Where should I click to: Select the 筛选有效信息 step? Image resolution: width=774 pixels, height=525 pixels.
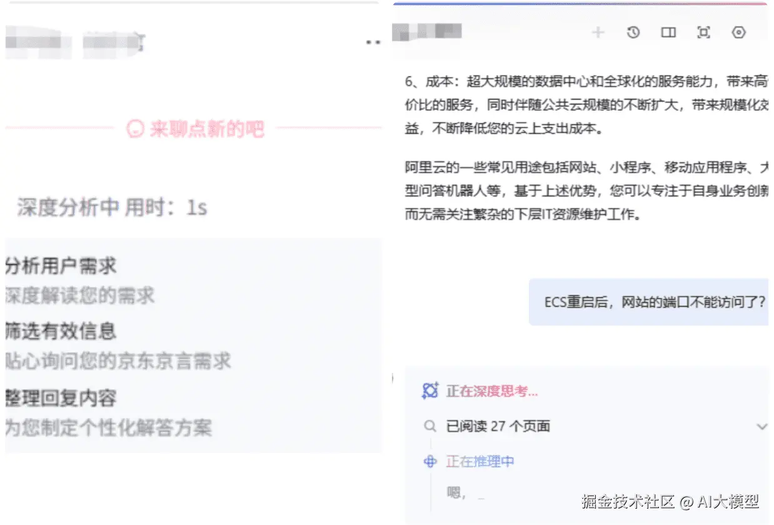click(61, 331)
